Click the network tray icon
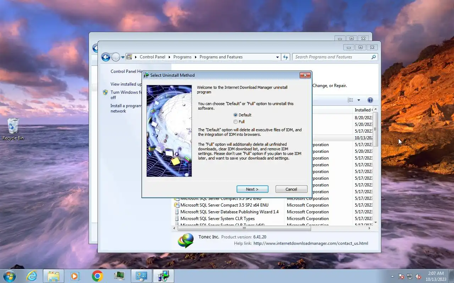 (410, 276)
